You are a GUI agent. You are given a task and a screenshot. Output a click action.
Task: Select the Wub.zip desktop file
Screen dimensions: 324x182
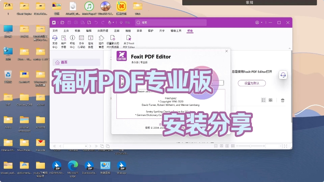click(x=121, y=167)
